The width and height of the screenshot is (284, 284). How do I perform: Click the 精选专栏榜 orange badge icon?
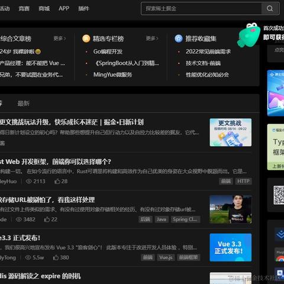point(86,38)
